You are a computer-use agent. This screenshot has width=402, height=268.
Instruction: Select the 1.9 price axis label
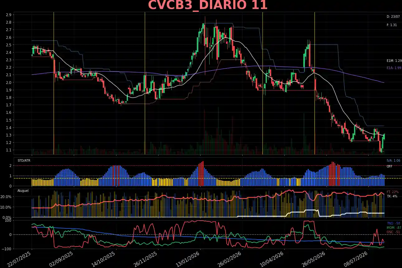coord(9,90)
